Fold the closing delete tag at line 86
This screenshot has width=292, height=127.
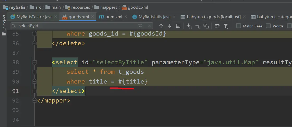tap(34, 43)
